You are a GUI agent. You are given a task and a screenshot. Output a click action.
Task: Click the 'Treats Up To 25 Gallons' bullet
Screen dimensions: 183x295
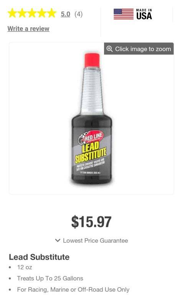[50, 278]
